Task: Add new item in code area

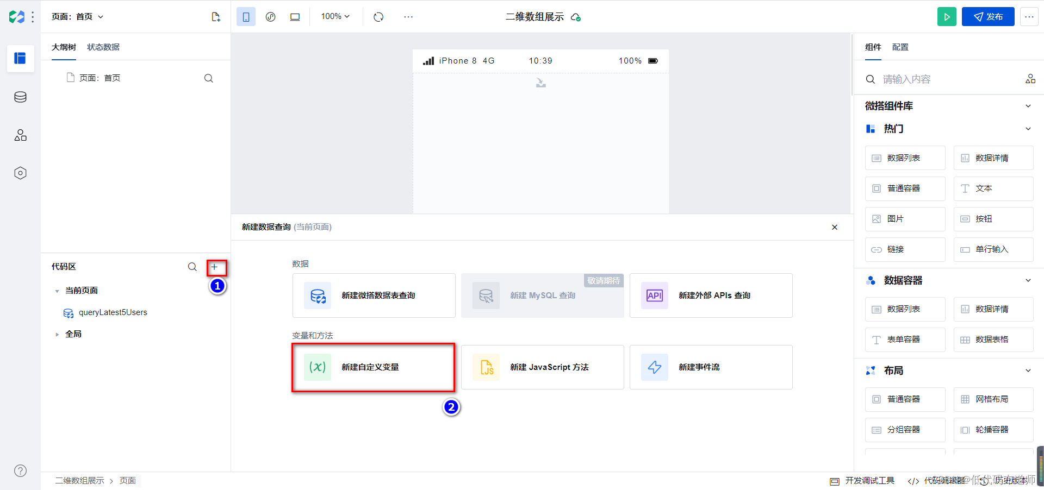Action: click(215, 267)
